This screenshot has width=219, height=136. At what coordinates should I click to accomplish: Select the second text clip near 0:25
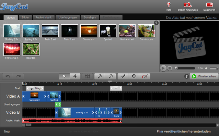pos(116,88)
